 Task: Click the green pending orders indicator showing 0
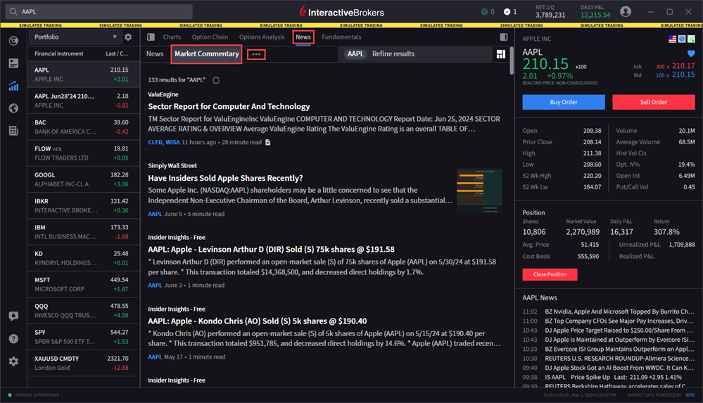[488, 12]
